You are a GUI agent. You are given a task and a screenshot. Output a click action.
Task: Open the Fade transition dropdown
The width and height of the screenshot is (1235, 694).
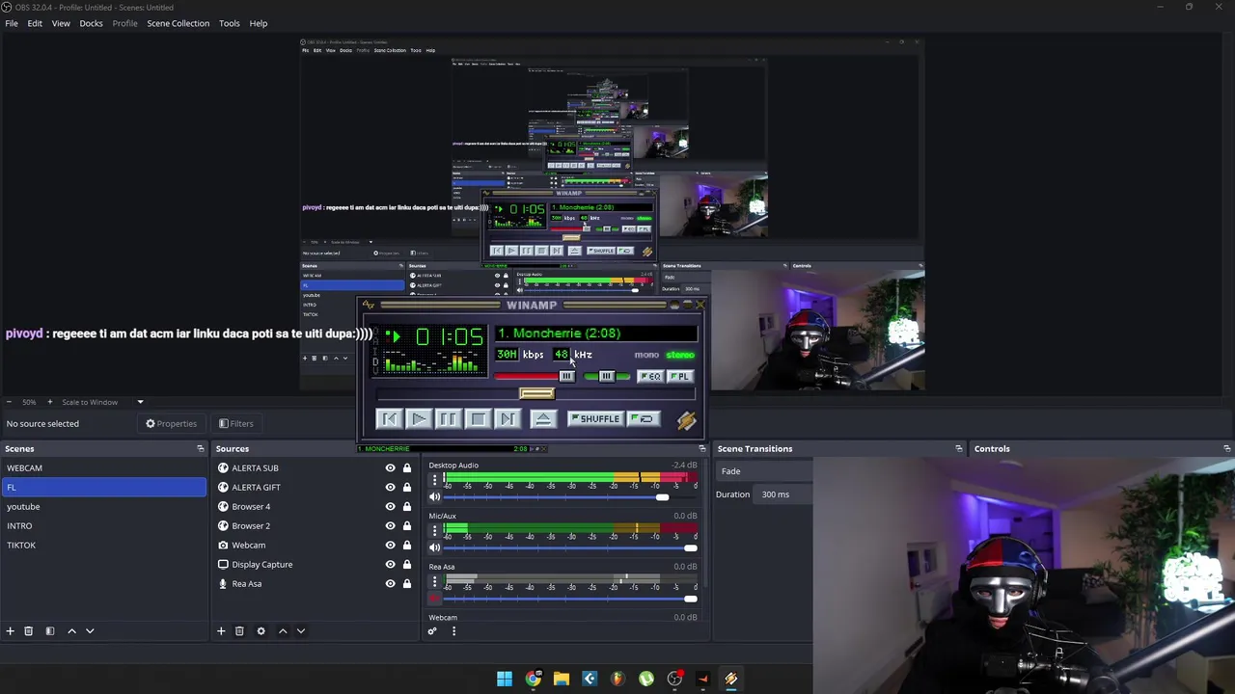point(764,471)
